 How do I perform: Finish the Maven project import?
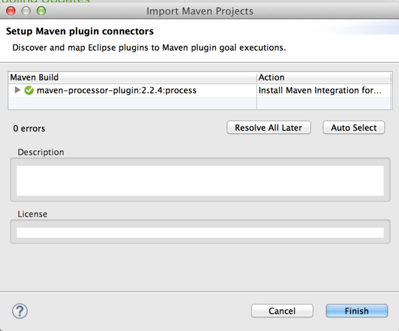(x=356, y=311)
